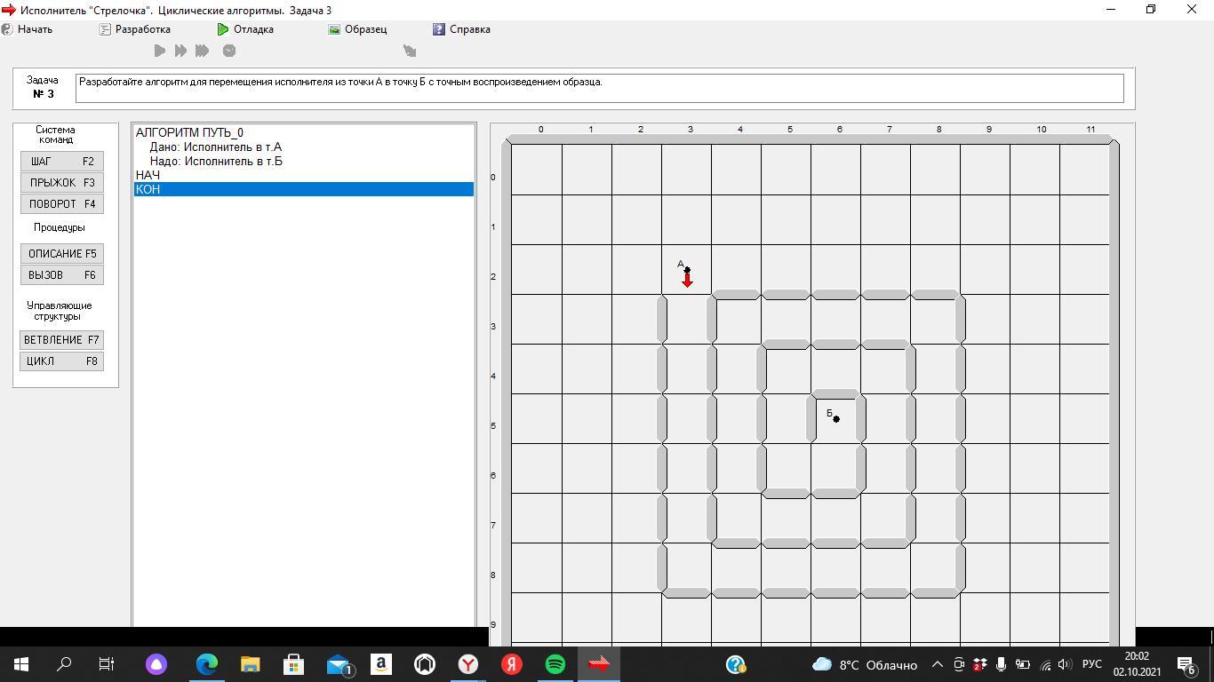This screenshot has width=1214, height=682.
Task: Click the taskbar search magnifier
Action: coord(64,664)
